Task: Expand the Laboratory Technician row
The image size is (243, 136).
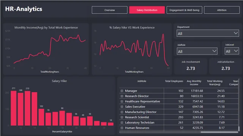Action: [122, 122]
